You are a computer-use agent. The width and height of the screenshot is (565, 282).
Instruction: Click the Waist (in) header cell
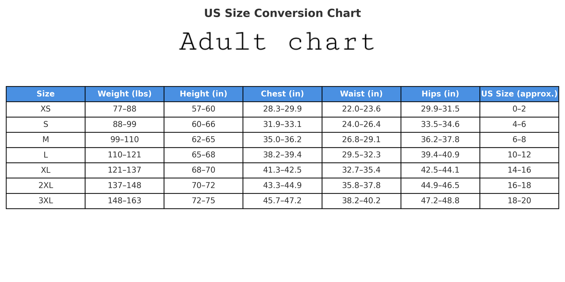click(361, 94)
